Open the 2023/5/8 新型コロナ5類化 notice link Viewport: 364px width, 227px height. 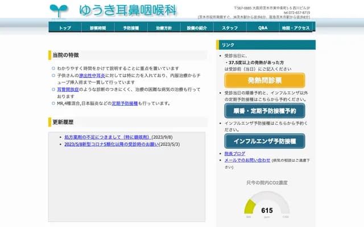(x=111, y=144)
